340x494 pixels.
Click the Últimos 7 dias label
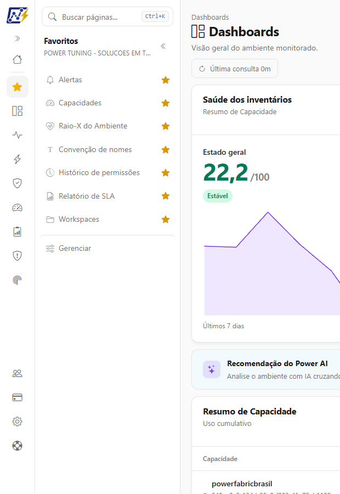point(224,325)
